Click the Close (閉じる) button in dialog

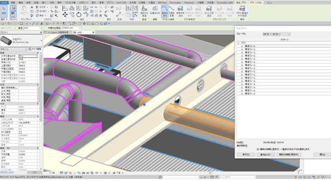[322, 154]
